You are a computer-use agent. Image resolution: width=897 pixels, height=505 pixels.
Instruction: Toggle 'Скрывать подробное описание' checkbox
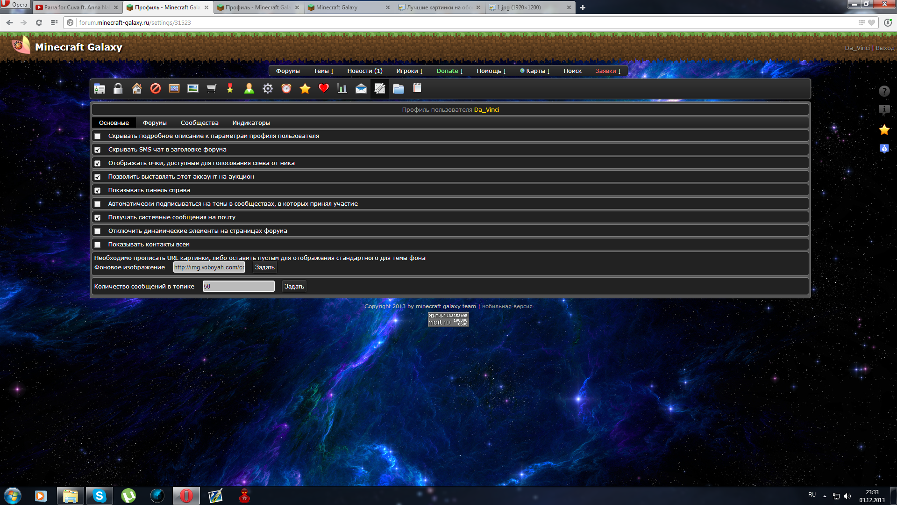click(x=97, y=136)
